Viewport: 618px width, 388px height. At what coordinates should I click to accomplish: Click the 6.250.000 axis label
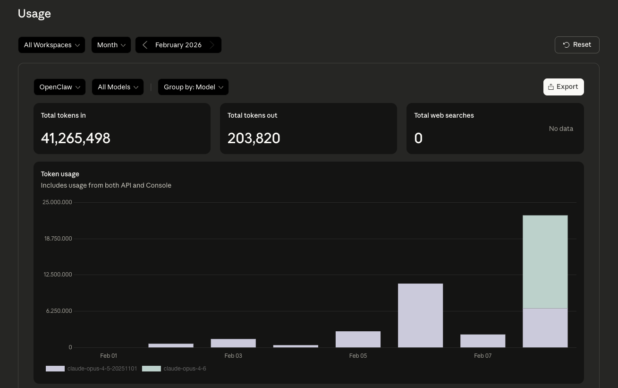click(59, 311)
